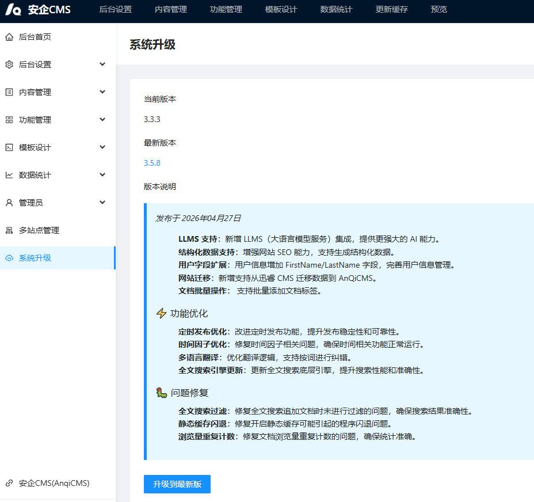Click the link icon beside 安企CMS(AnqiCMS)
Viewport: 534px width, 502px height.
[x=9, y=483]
